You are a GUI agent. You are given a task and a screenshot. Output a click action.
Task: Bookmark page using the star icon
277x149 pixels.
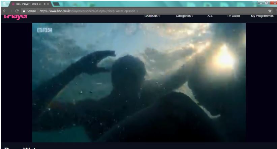pyautogui.click(x=270, y=11)
